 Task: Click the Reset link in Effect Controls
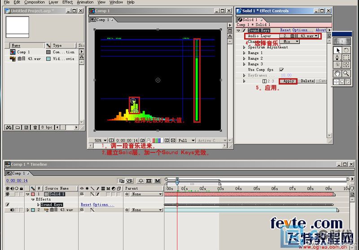tap(285, 30)
